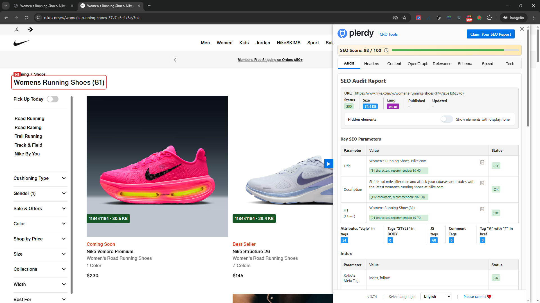
Task: Open the Nike Vomero Premium shoe image
Action: coord(157,166)
